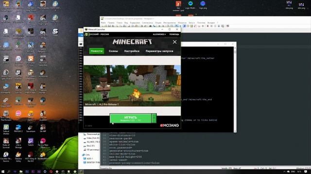
Task: Select ALEX-1 under Сеть in Explorer
Action: coord(88,159)
